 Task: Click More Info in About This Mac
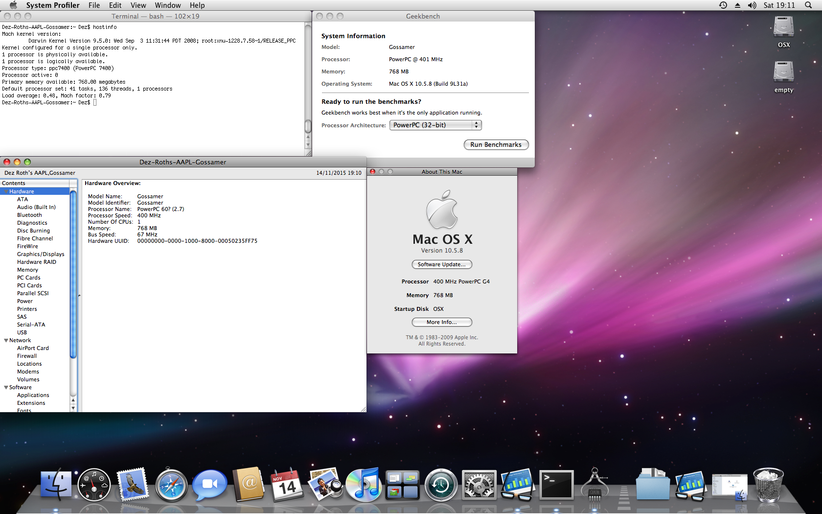442,322
